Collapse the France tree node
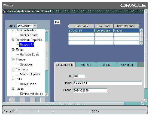152x116 pixels. point(13,59)
